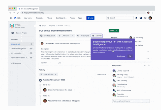
Task: Open browser three-dot menu
Action: pos(152,13)
